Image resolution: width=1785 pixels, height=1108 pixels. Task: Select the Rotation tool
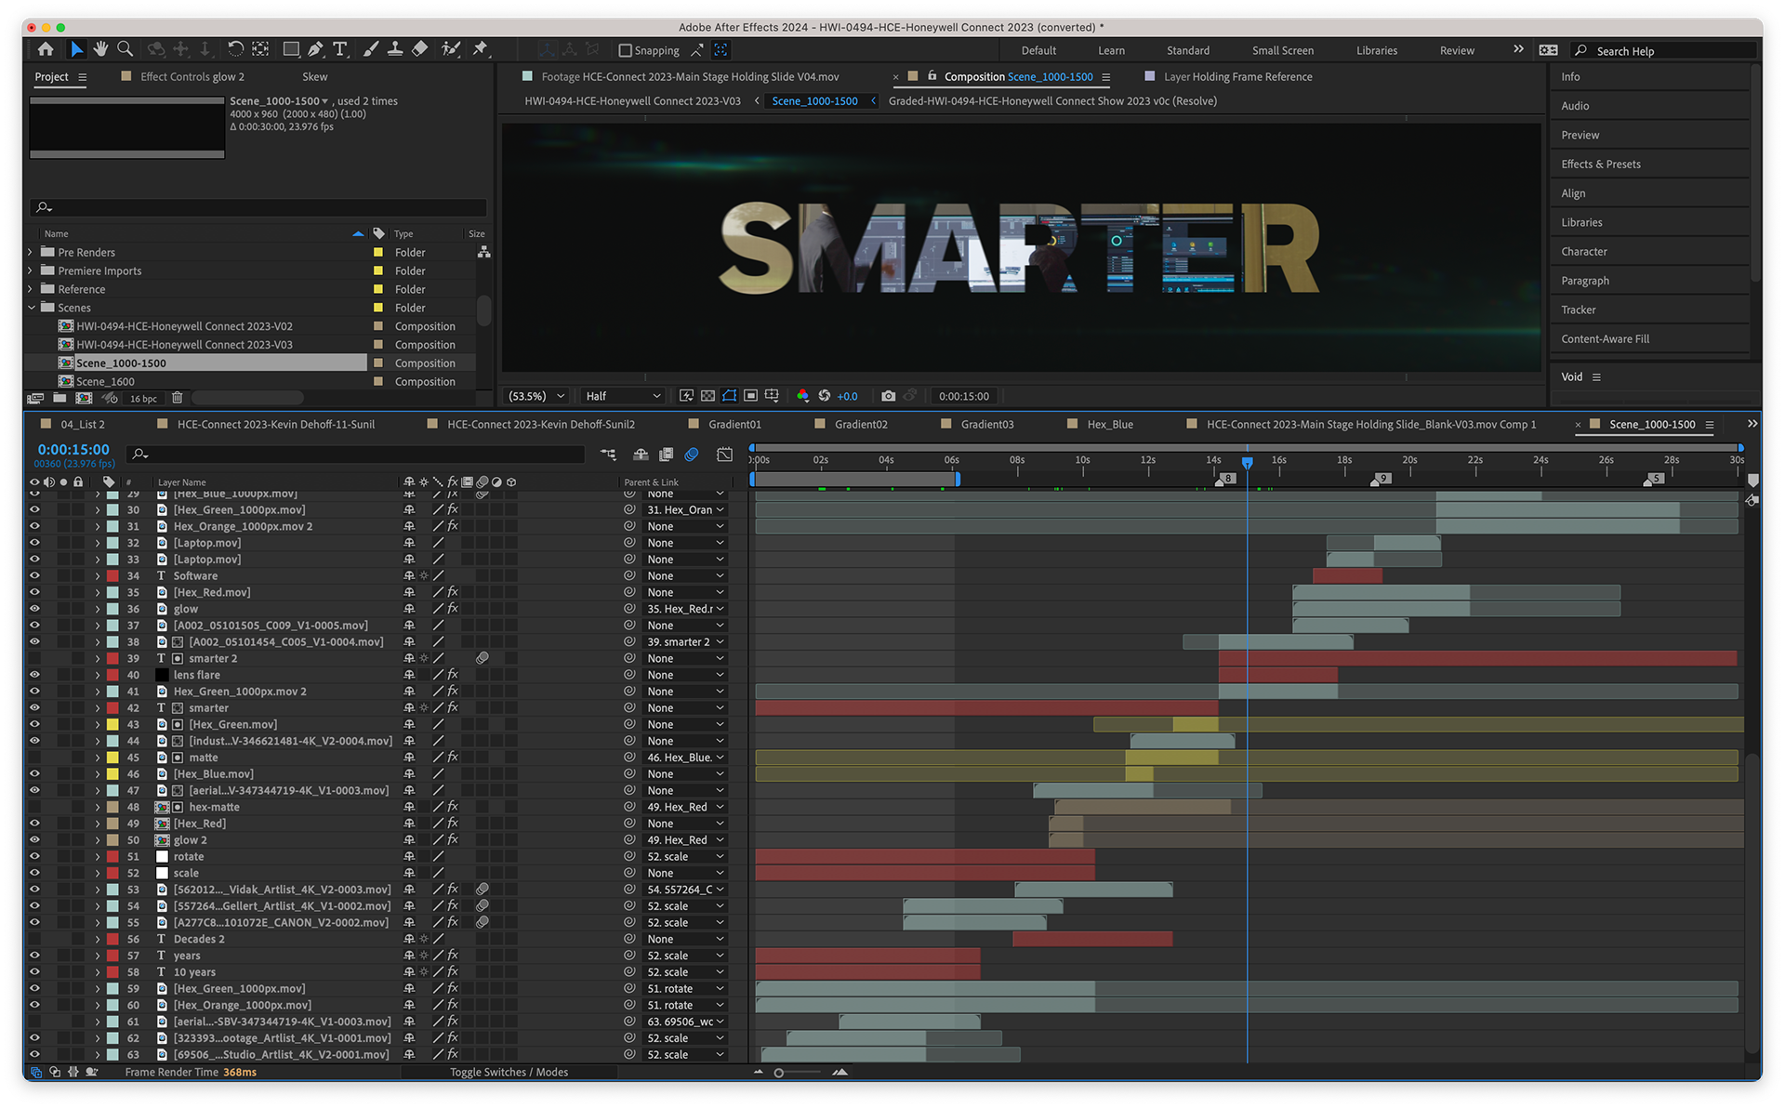(x=235, y=49)
